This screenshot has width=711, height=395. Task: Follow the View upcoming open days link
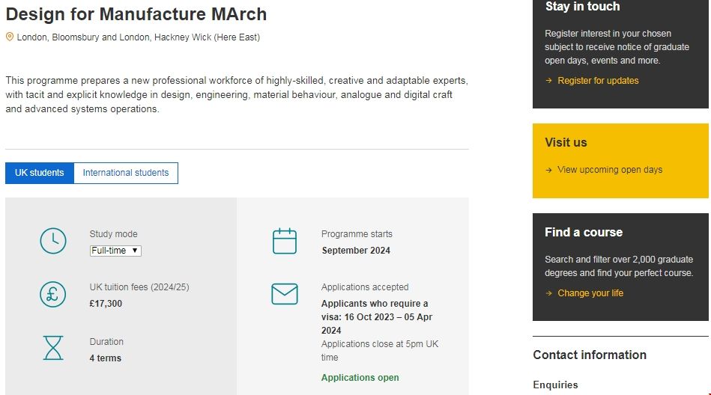[610, 170]
